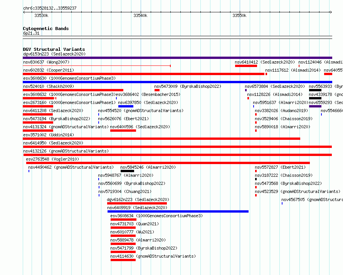Click the 6p21.31 cytogenetic band label
This screenshot has width=343, height=275.
(31, 33)
